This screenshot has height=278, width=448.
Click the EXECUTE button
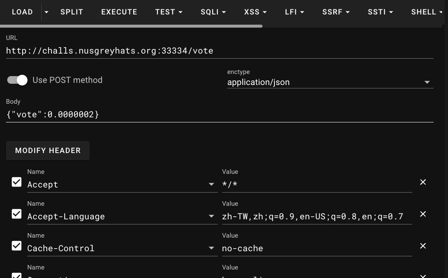coord(119,12)
